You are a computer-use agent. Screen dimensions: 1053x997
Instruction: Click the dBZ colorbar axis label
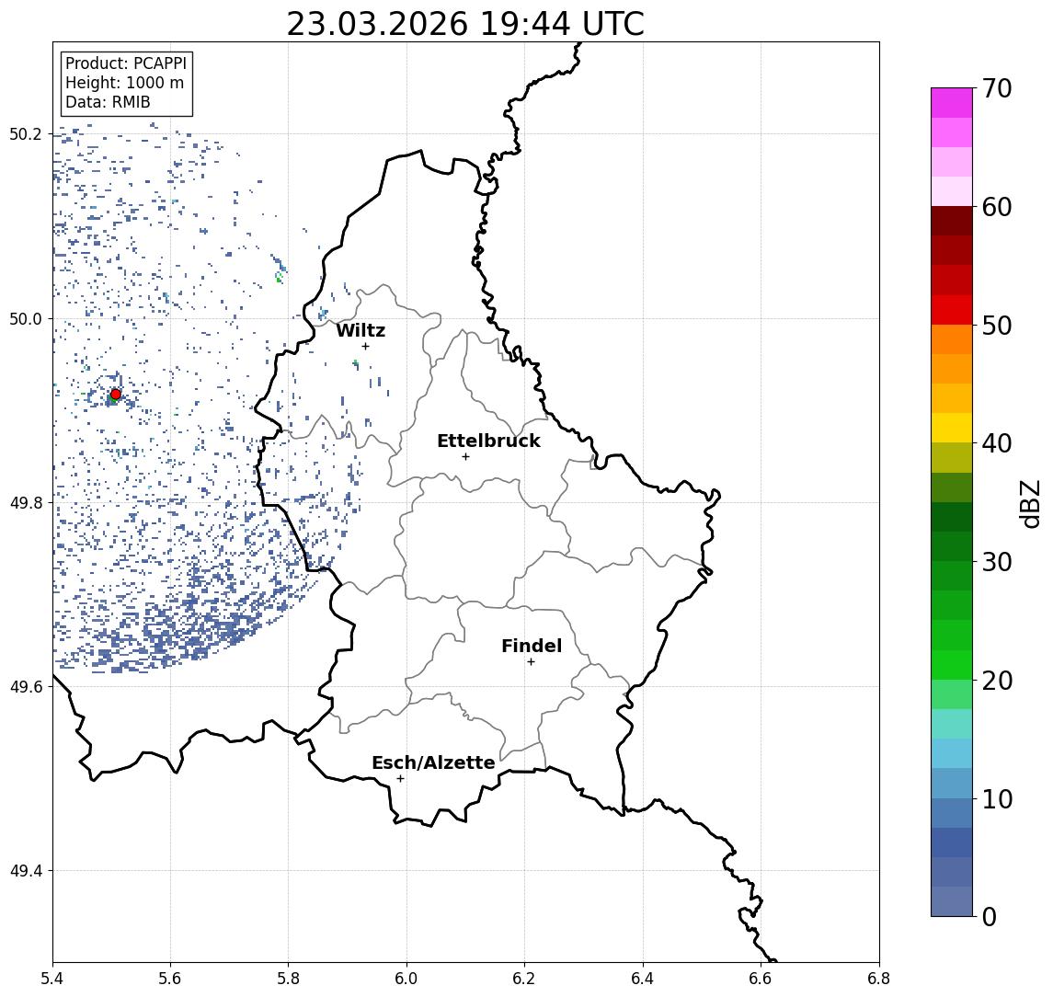pyautogui.click(x=1030, y=504)
